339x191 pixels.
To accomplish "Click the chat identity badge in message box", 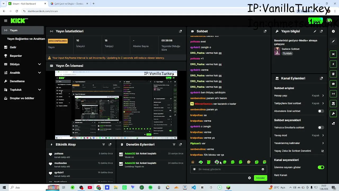I will pos(194,169).
